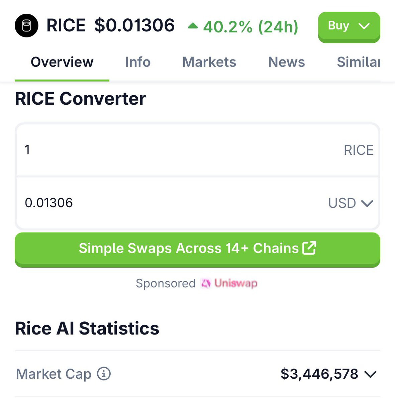Select the Overview tab
Image resolution: width=395 pixels, height=401 pixels.
(62, 62)
